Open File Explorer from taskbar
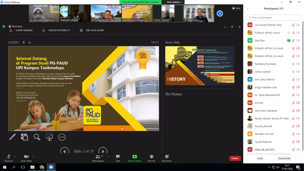304x171 pixels. click(x=32, y=167)
